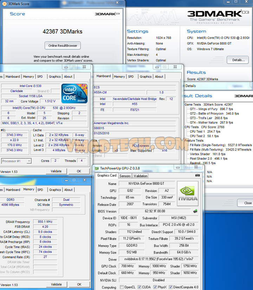The width and height of the screenshot is (253, 290).
Task: Open Mainboard tab in CPU-Z CPU window
Action: tap(13, 77)
